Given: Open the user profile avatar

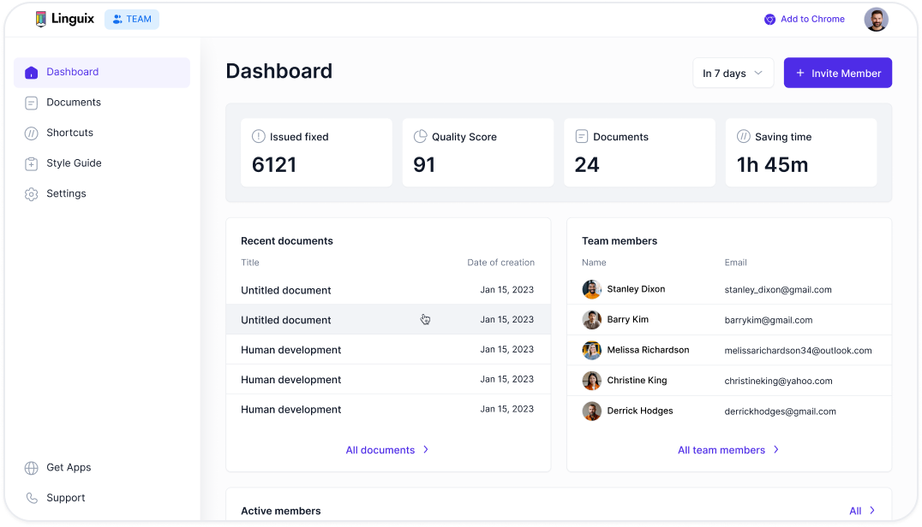Looking at the screenshot, I should pyautogui.click(x=876, y=20).
